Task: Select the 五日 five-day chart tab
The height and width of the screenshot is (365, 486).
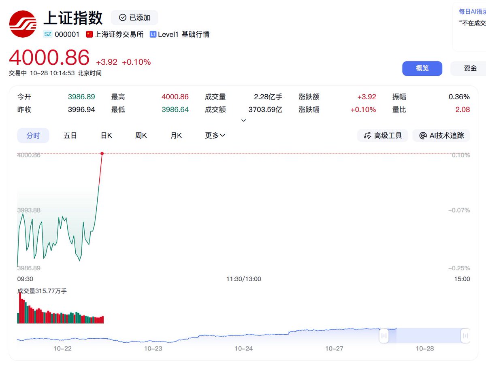Action: click(70, 136)
